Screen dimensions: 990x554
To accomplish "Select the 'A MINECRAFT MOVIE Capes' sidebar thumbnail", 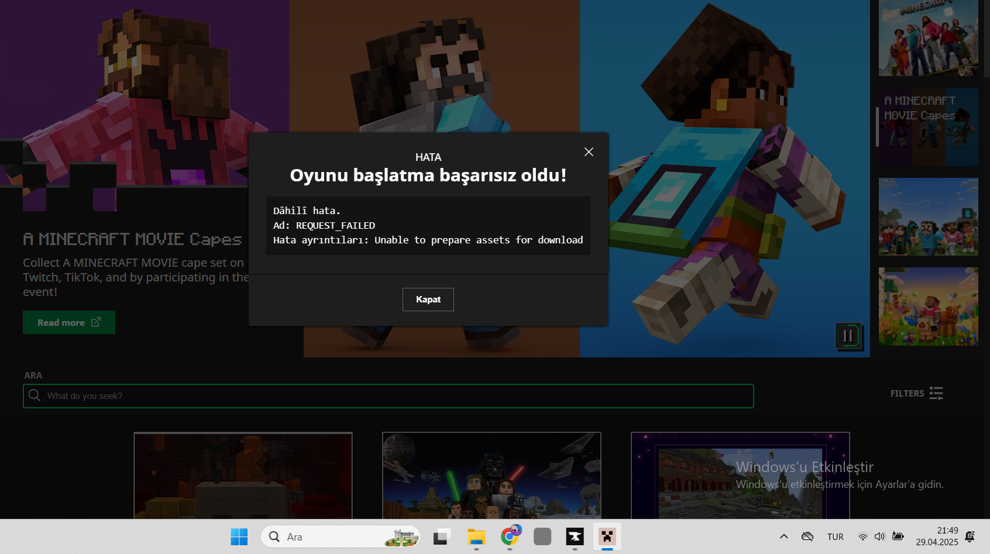I will pyautogui.click(x=929, y=127).
